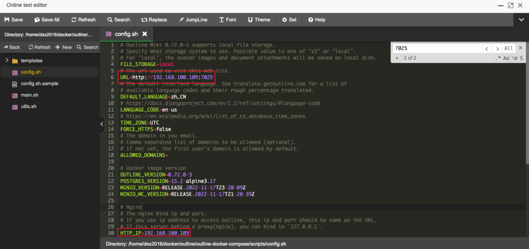Go to the previous search match
Screen dimensions: 529x249
coord(486,48)
